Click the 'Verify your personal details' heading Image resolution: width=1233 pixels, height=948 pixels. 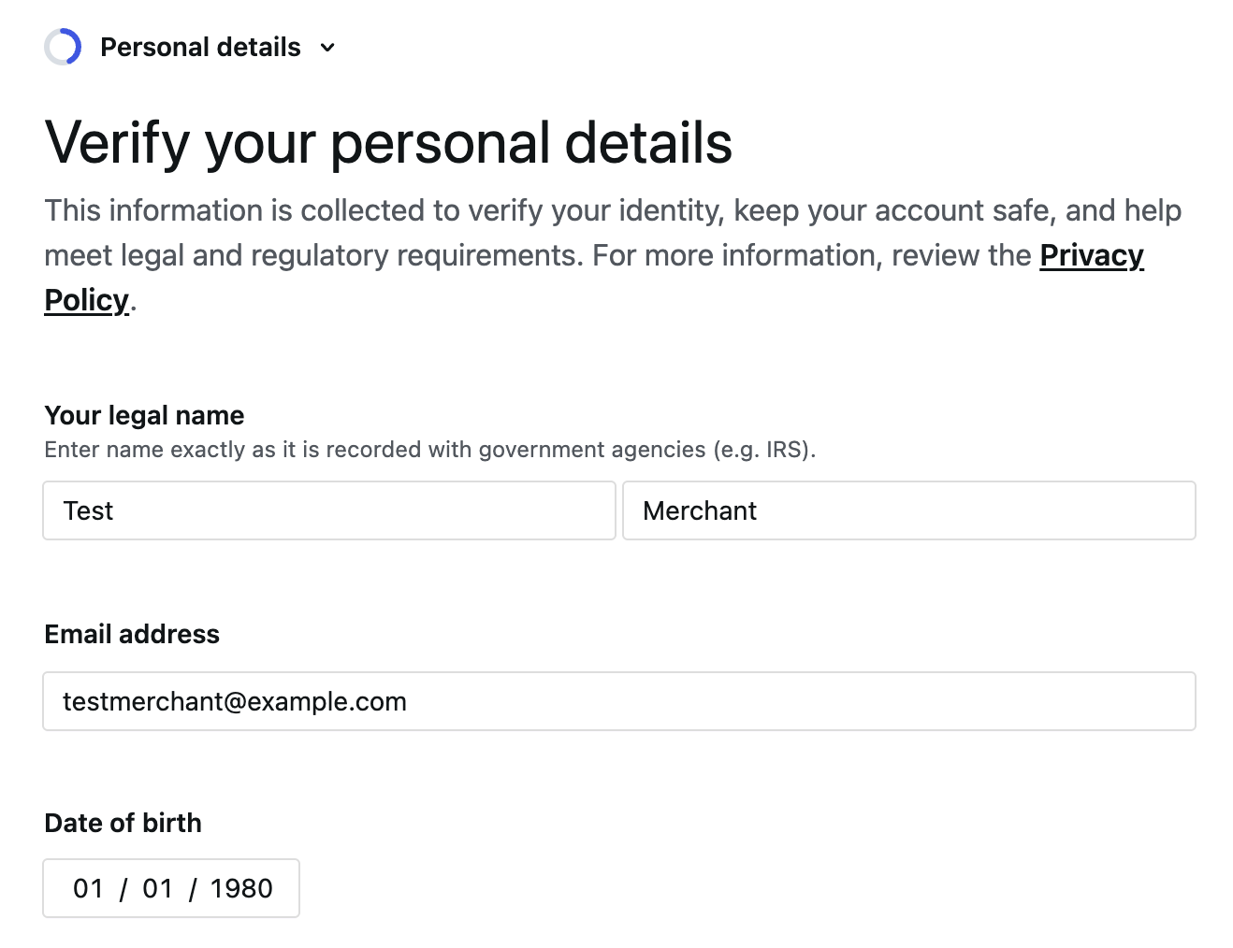[x=388, y=143]
